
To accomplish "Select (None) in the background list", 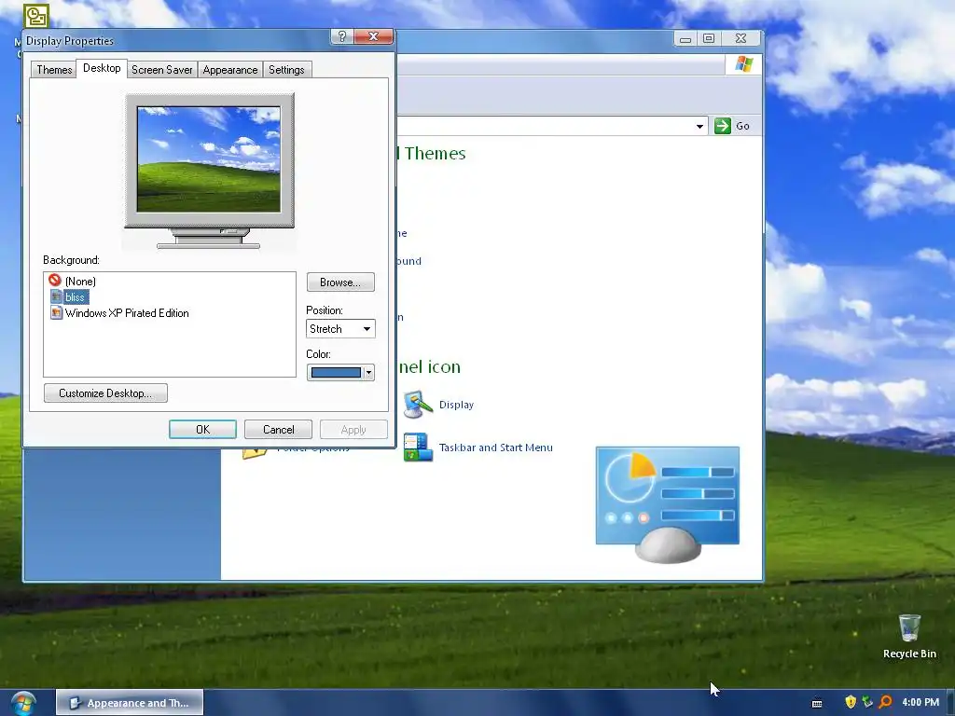I will point(80,282).
